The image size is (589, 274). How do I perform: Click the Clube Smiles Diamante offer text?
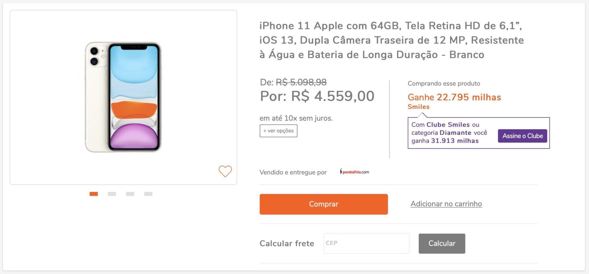click(449, 133)
